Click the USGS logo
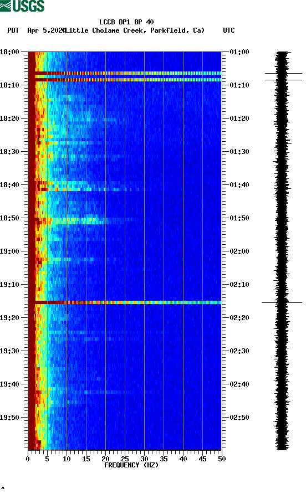 pos(22,6)
